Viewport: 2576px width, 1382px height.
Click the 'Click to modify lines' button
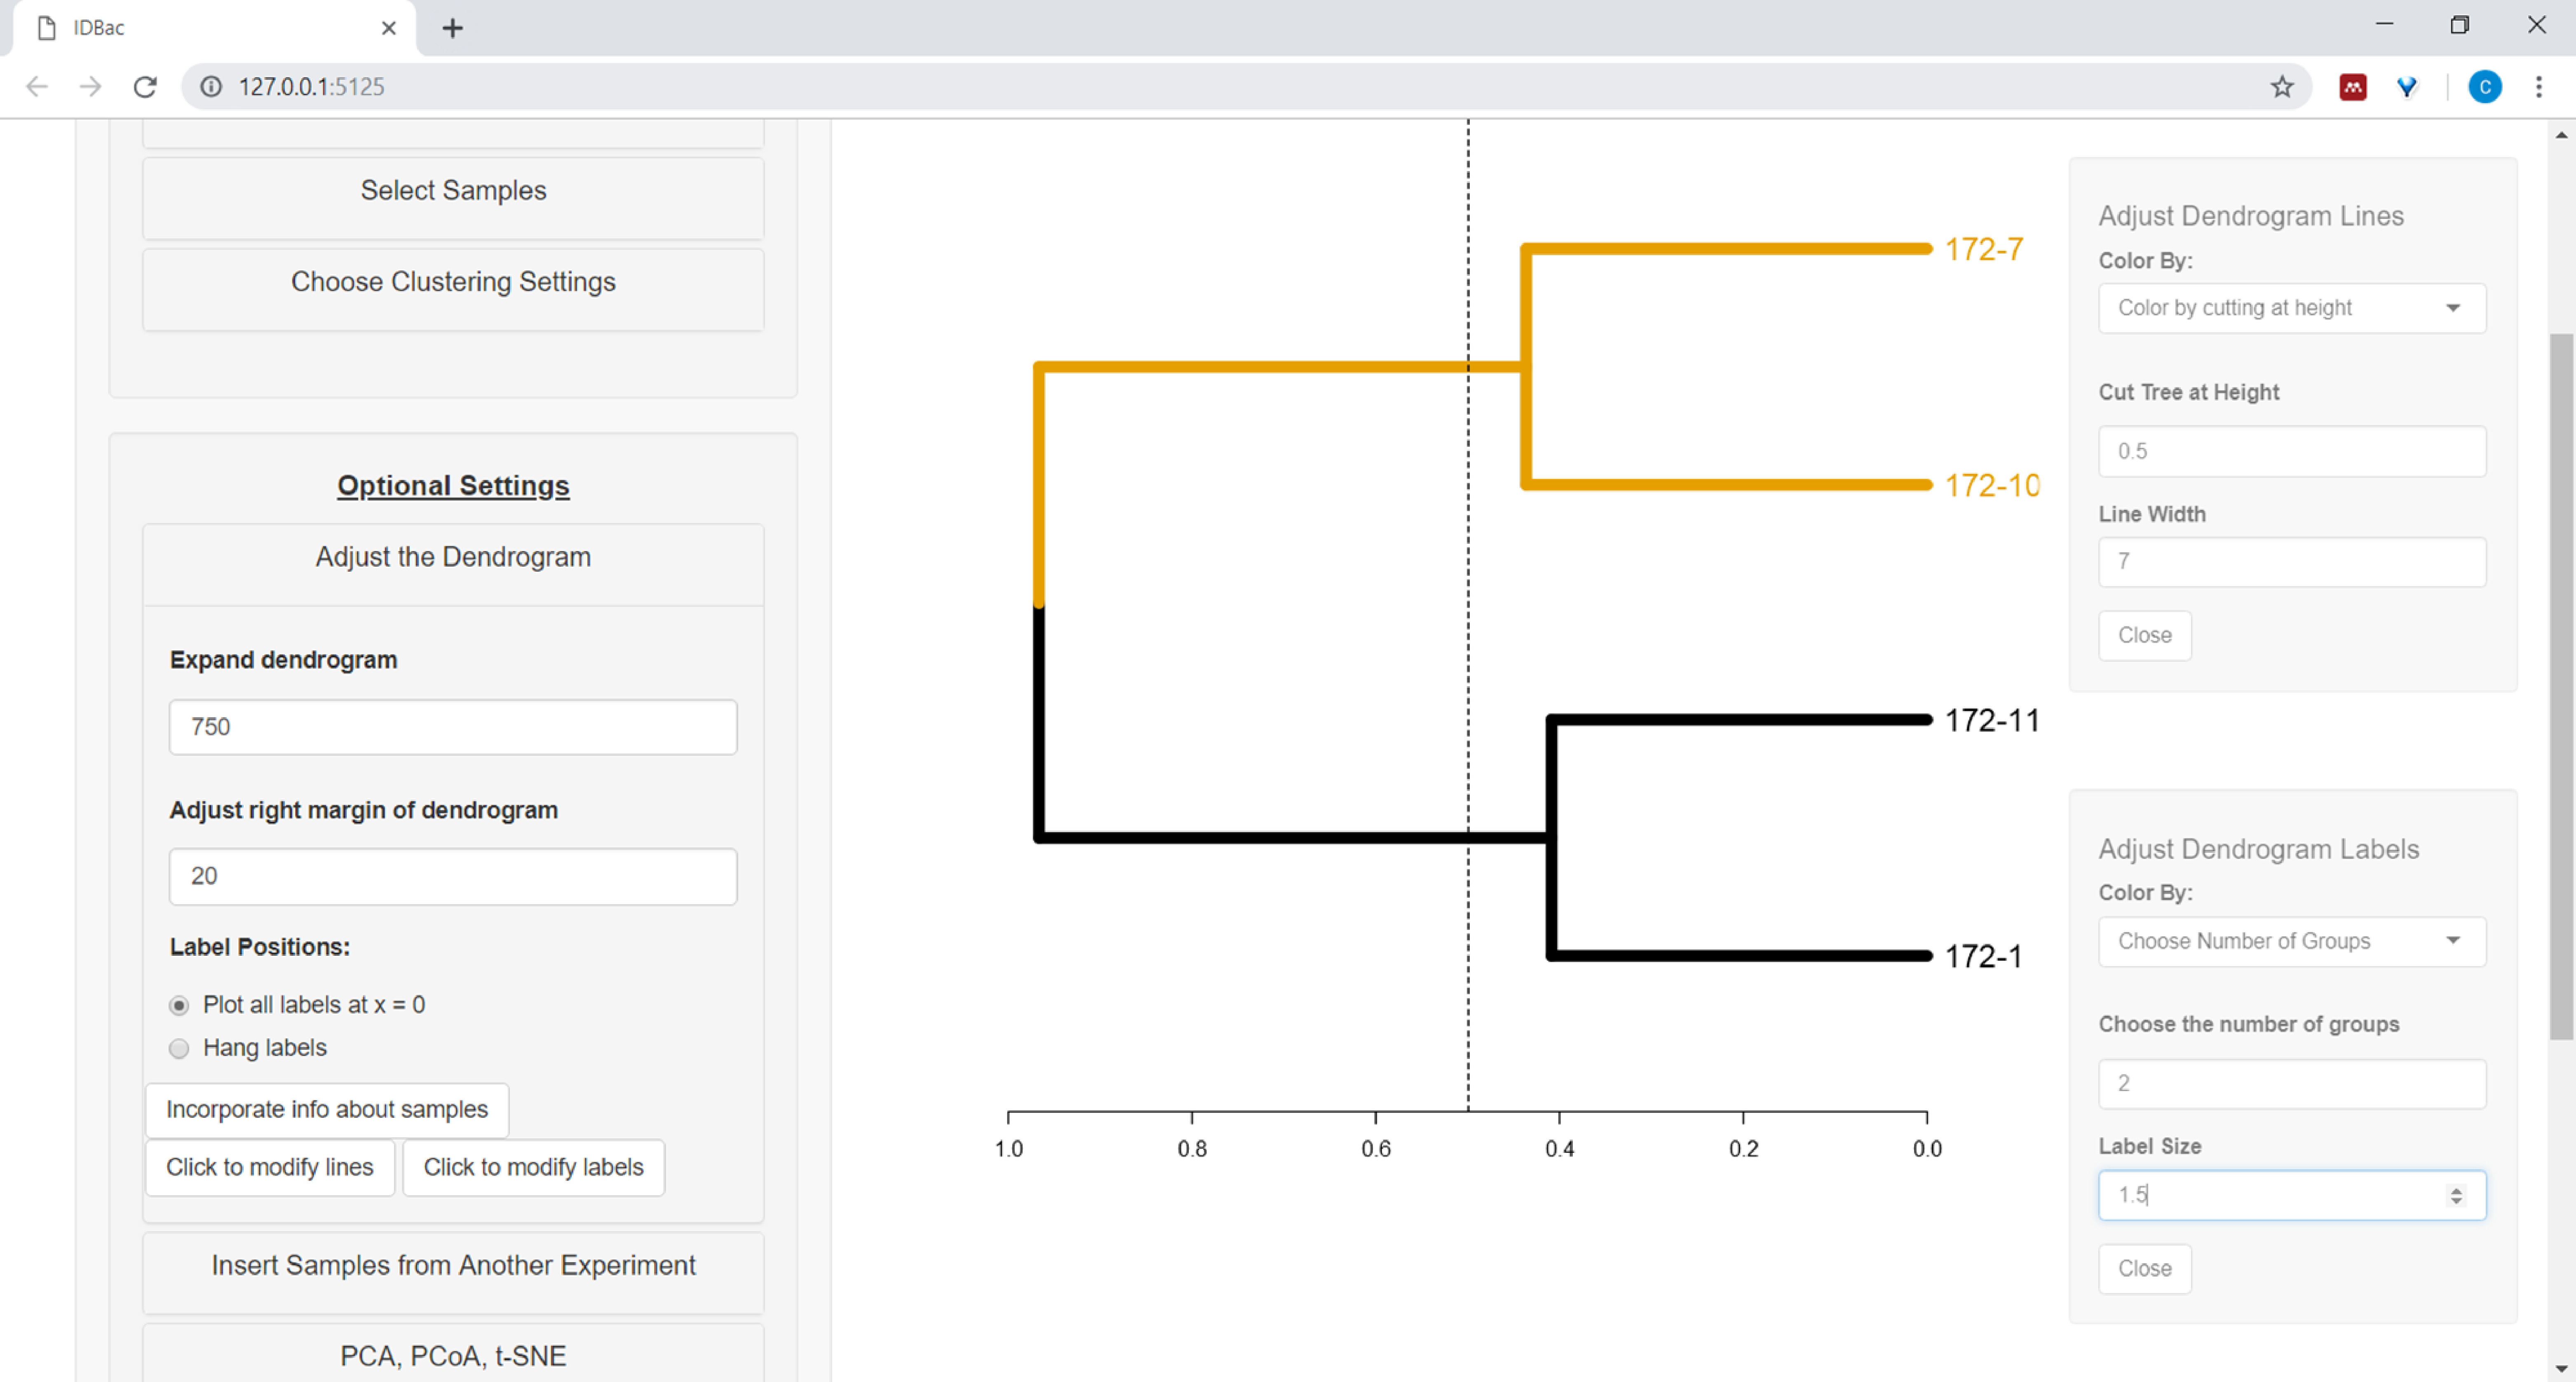(x=269, y=1167)
